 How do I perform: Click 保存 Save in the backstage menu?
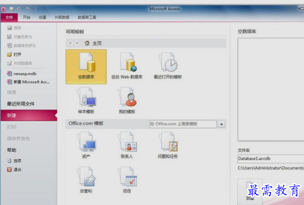[x=14, y=28]
